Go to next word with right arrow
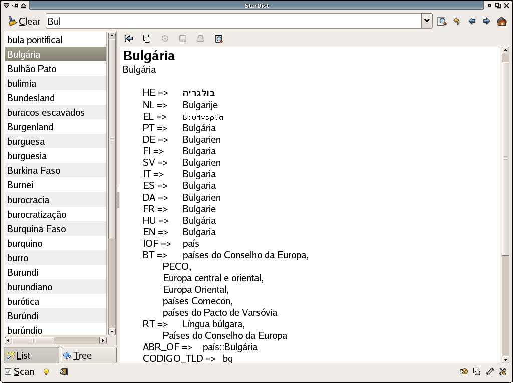Image resolution: width=513 pixels, height=383 pixels. [x=486, y=21]
